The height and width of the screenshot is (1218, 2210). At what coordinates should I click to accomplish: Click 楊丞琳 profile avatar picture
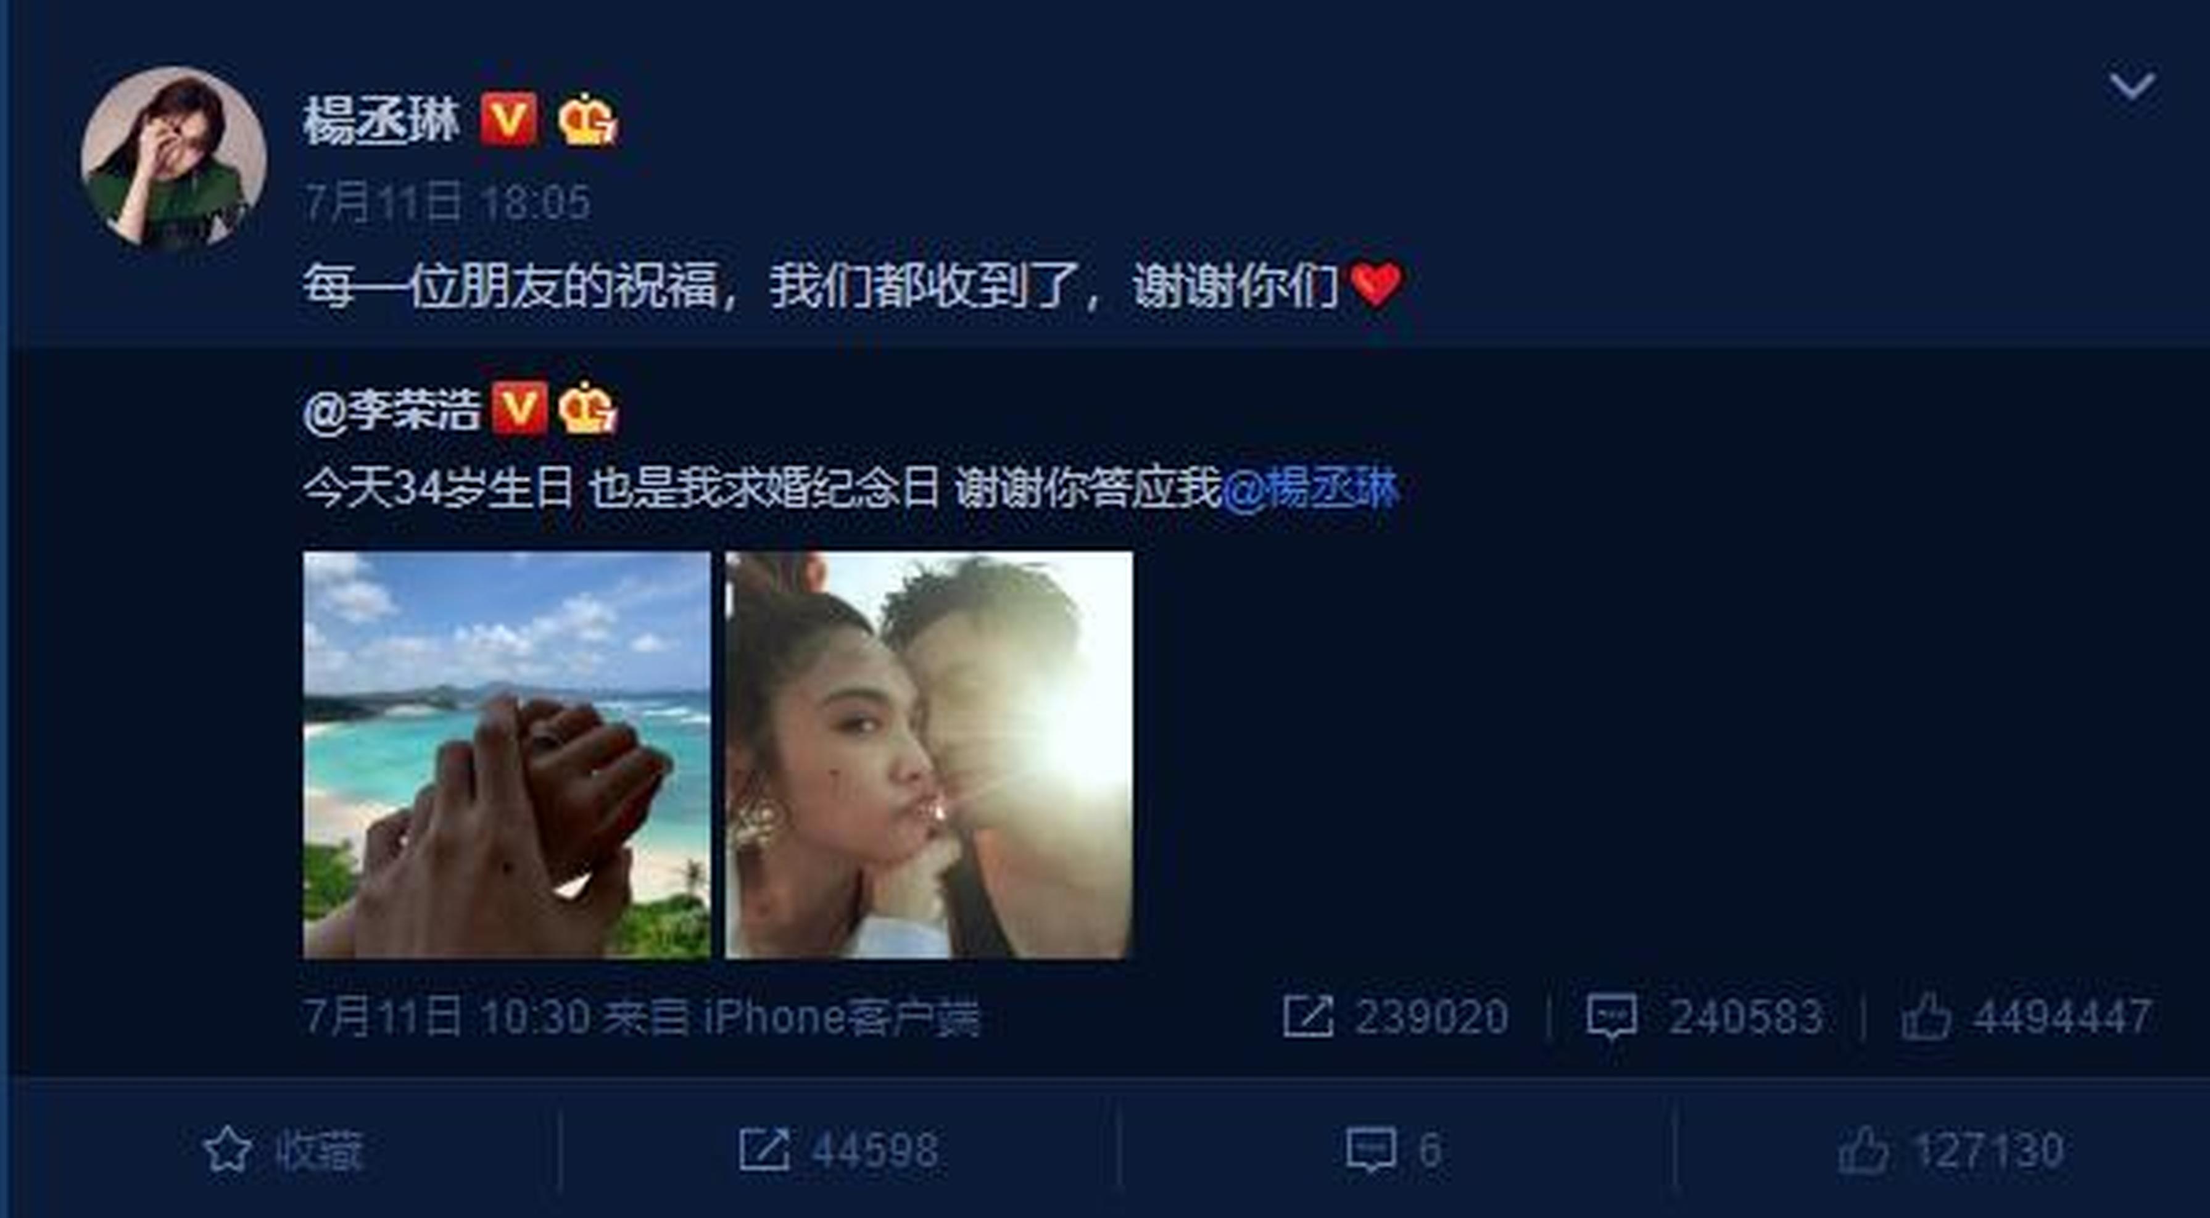point(173,158)
